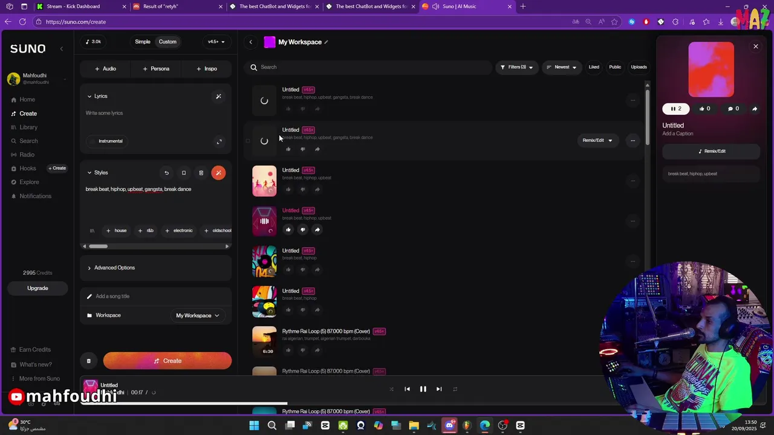Pause playback in the player bar
The width and height of the screenshot is (774, 435).
tap(423, 390)
